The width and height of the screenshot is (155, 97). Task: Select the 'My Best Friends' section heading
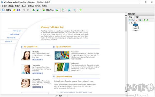(31, 47)
